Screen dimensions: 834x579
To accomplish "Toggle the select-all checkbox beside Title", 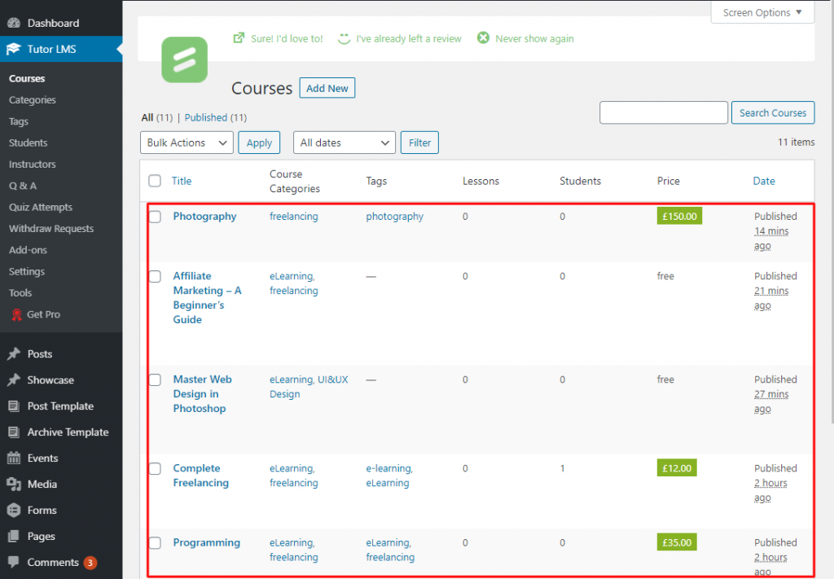I will click(155, 181).
